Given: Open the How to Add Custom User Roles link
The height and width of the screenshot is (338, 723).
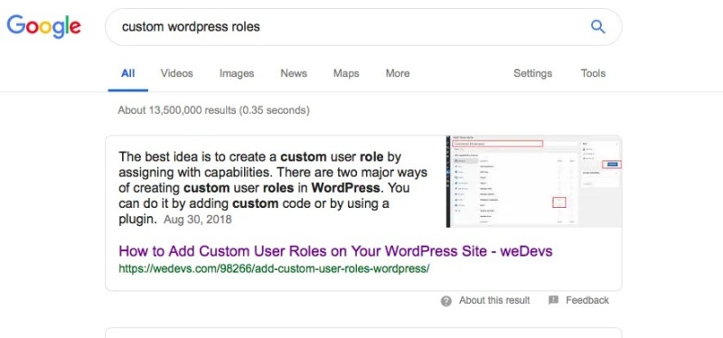Looking at the screenshot, I should click(x=335, y=251).
